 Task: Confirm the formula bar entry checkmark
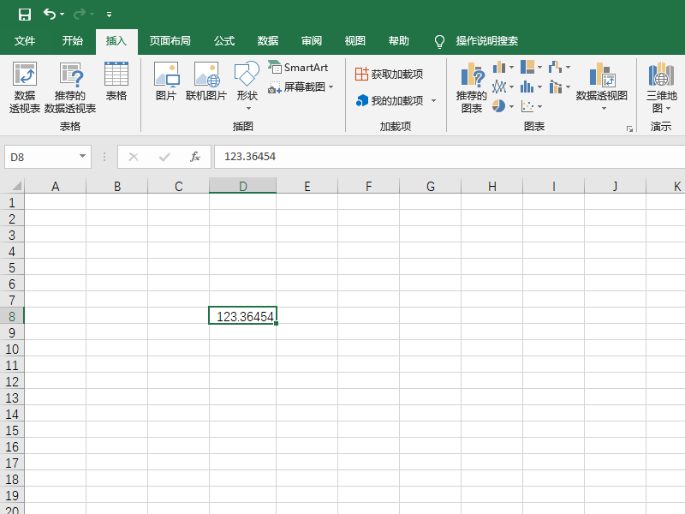coord(164,157)
